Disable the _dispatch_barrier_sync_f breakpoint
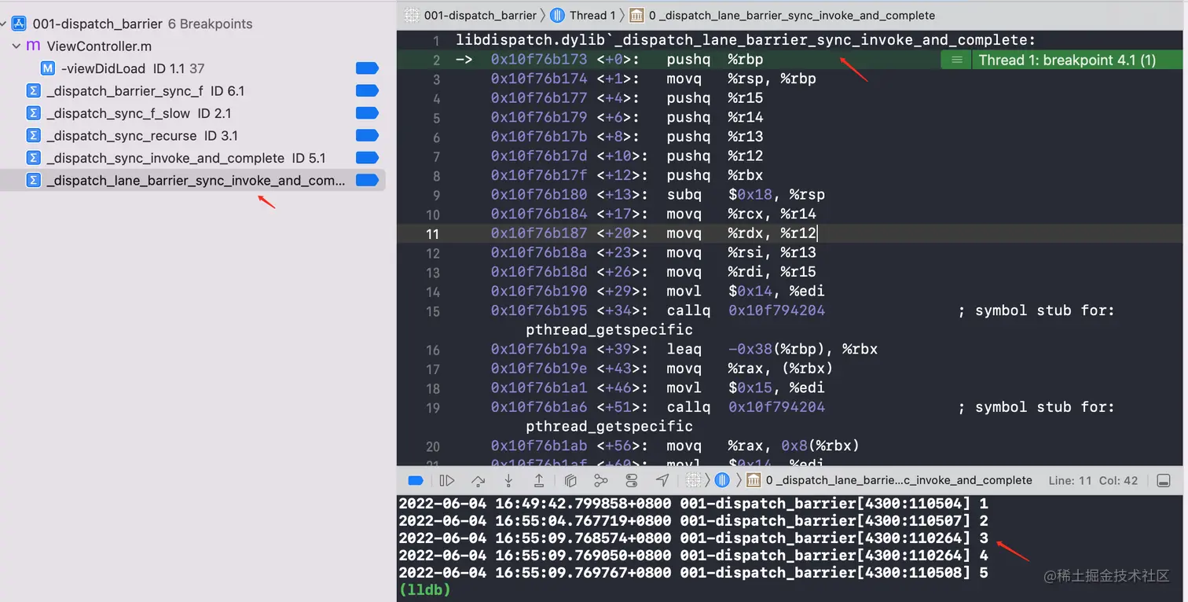The width and height of the screenshot is (1188, 602). pos(367,91)
